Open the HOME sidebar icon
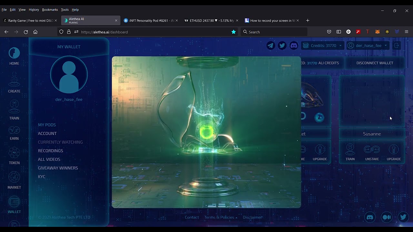The width and height of the screenshot is (413, 232). pos(14,53)
